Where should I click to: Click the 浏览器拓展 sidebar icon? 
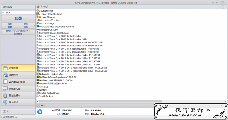5,89
